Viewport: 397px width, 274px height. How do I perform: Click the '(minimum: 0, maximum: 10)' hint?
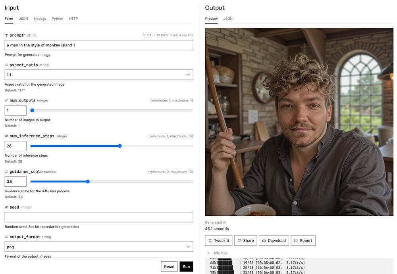pyautogui.click(x=171, y=172)
